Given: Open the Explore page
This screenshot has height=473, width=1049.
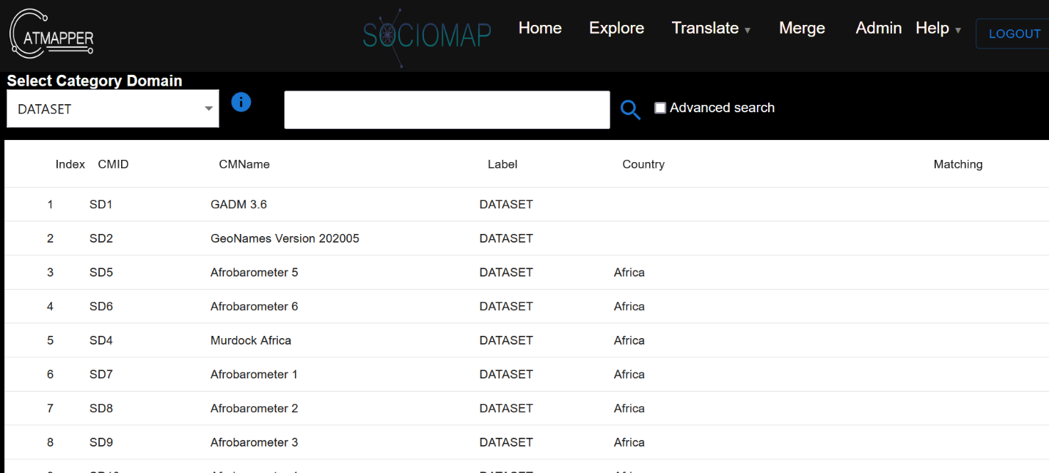Looking at the screenshot, I should (x=616, y=29).
